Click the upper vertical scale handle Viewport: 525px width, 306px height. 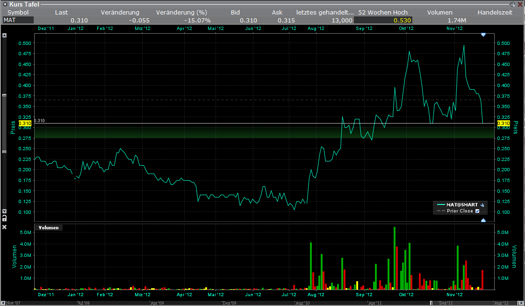[x=4, y=95]
